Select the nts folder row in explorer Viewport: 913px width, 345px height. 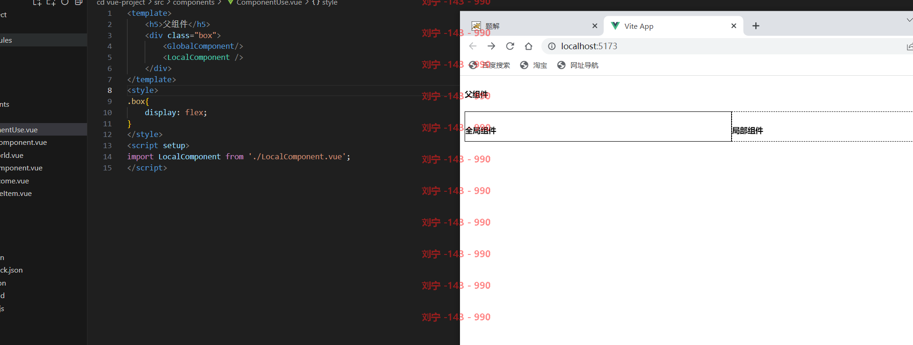coord(43,104)
